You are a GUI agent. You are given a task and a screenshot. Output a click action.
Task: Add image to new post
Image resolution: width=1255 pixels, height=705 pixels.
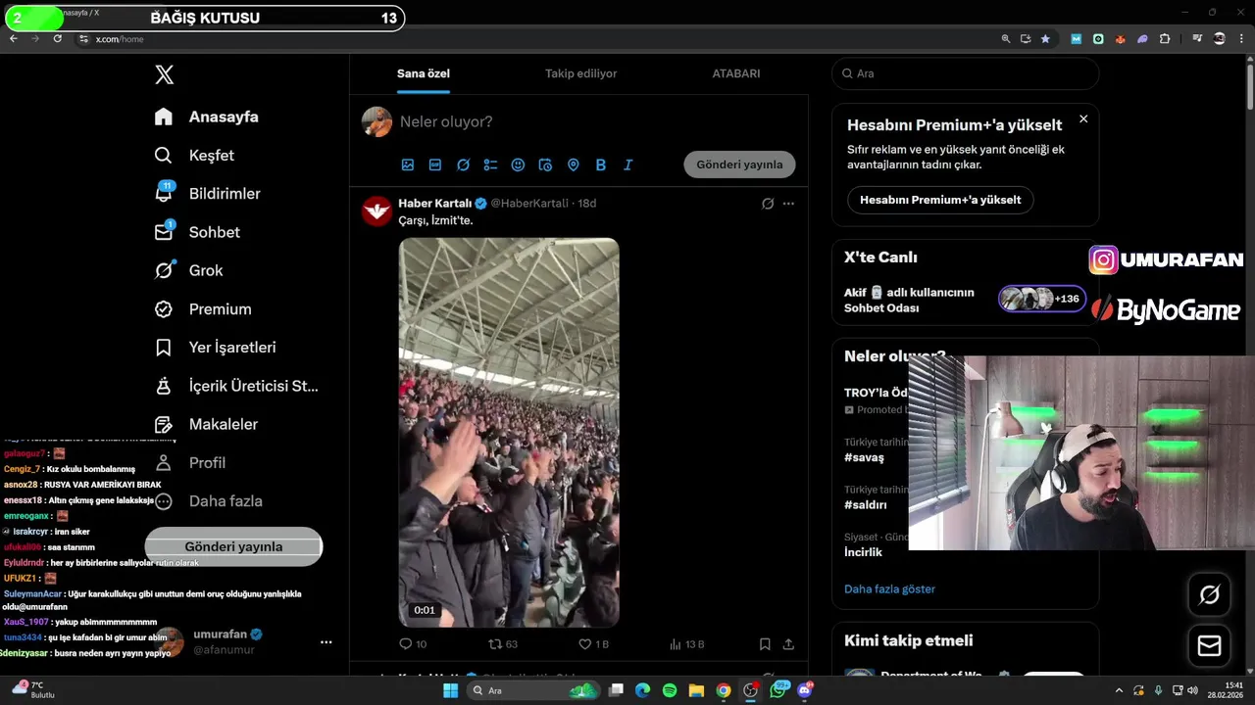pyautogui.click(x=408, y=164)
